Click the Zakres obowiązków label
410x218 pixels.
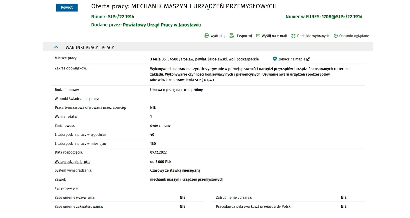(x=71, y=68)
